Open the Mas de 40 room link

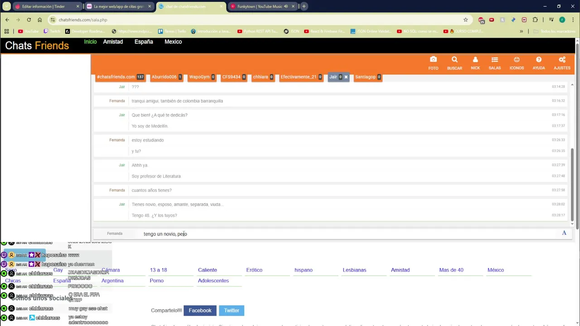(451, 270)
